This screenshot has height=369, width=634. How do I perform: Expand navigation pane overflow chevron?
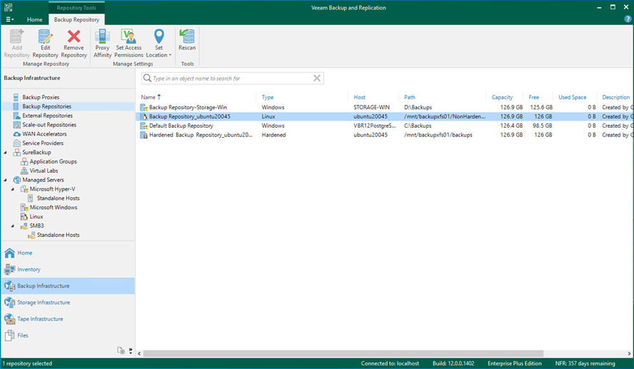point(130,350)
